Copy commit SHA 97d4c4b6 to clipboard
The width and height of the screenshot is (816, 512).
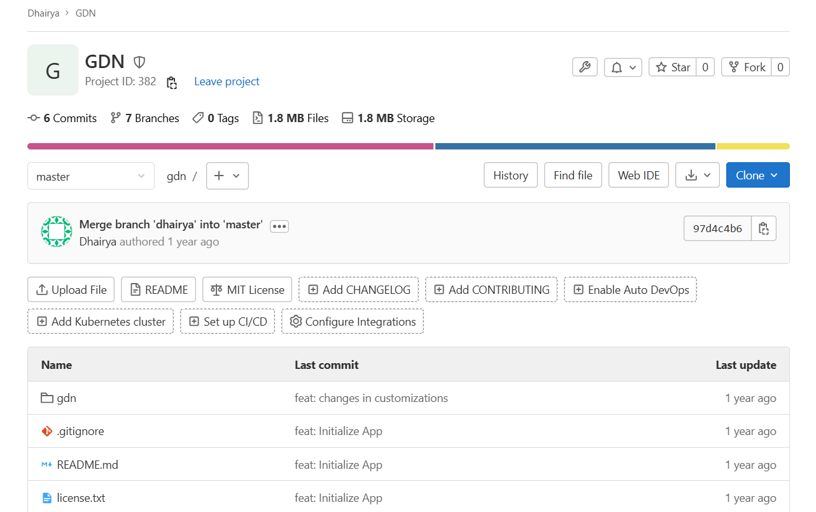pyautogui.click(x=764, y=228)
